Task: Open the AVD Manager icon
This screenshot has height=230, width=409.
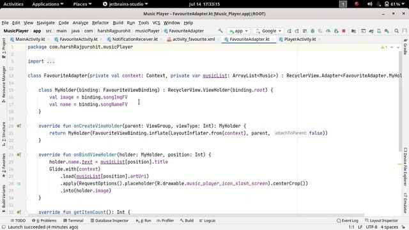Action: pos(379,31)
